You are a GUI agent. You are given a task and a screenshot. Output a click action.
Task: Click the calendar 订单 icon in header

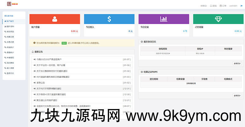(x=221, y=6)
